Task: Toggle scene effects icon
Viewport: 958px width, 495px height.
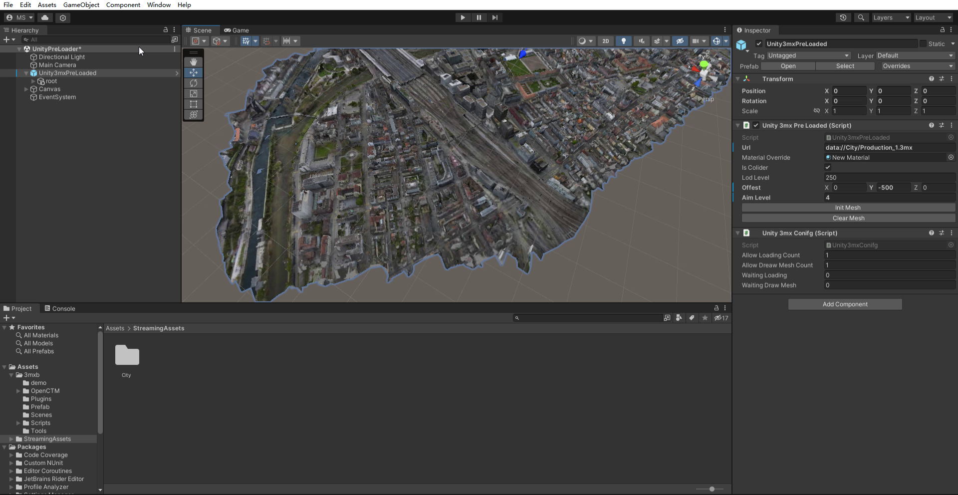Action: pyautogui.click(x=657, y=41)
